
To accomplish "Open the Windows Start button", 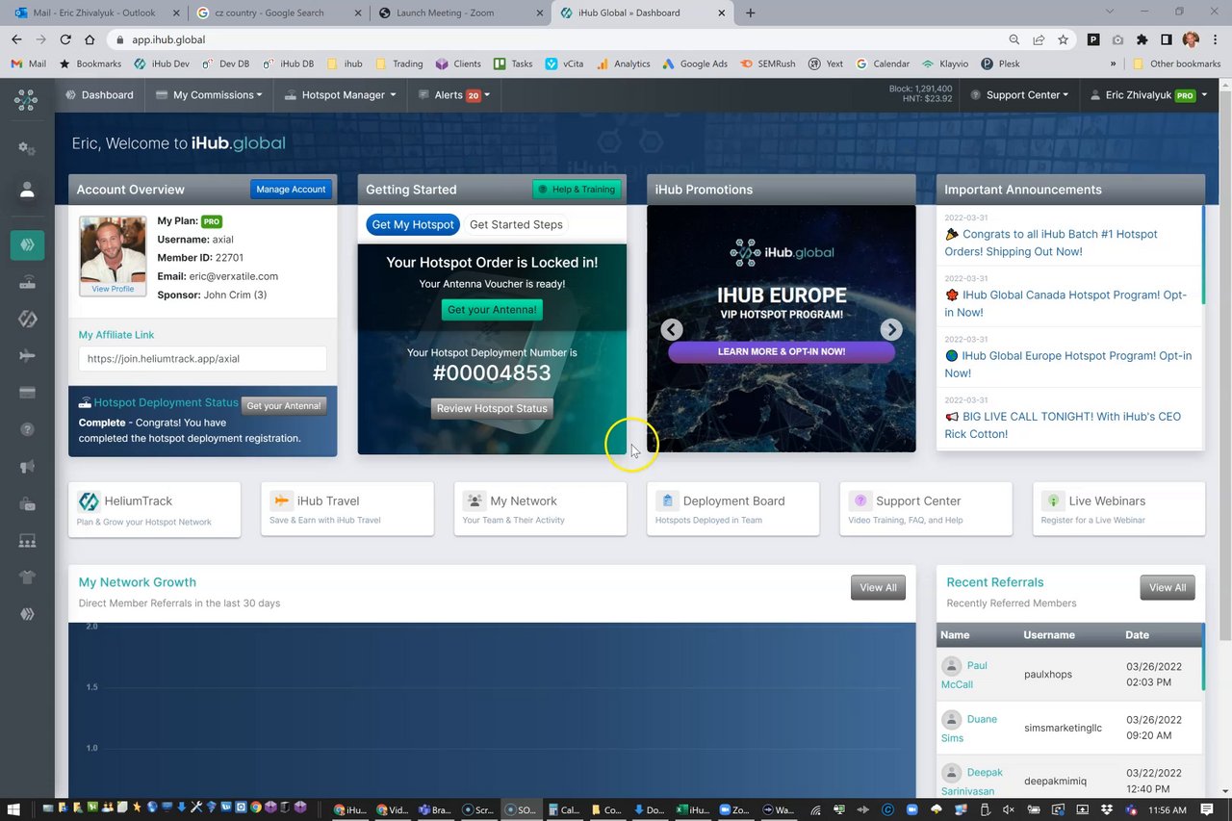I will point(13,809).
